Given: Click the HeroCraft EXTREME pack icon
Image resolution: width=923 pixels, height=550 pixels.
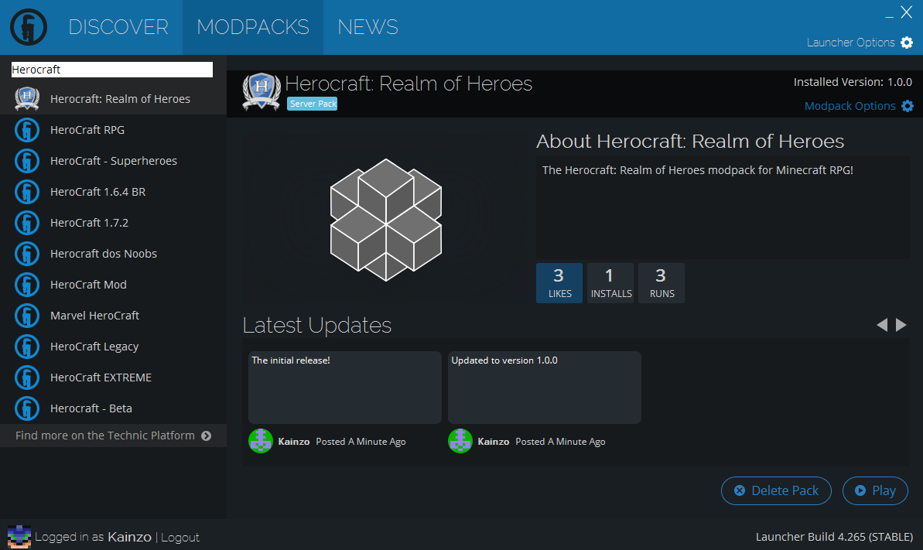Looking at the screenshot, I should point(27,377).
